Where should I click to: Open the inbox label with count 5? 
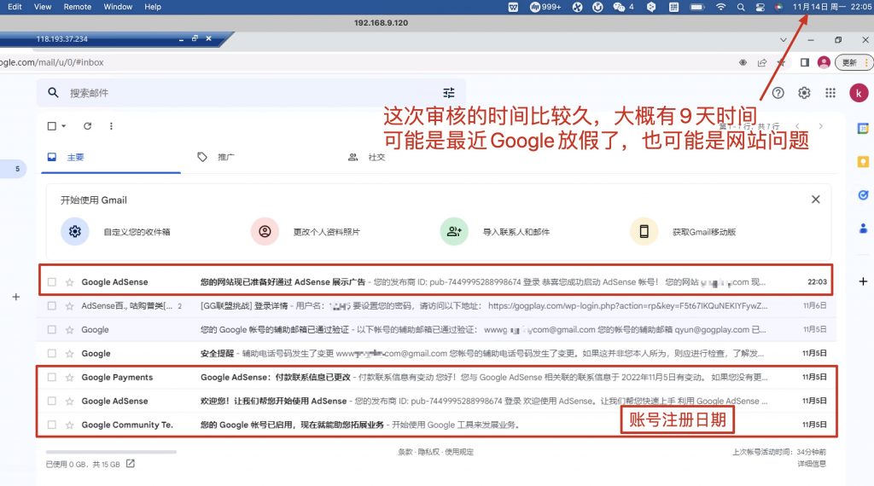[14, 169]
